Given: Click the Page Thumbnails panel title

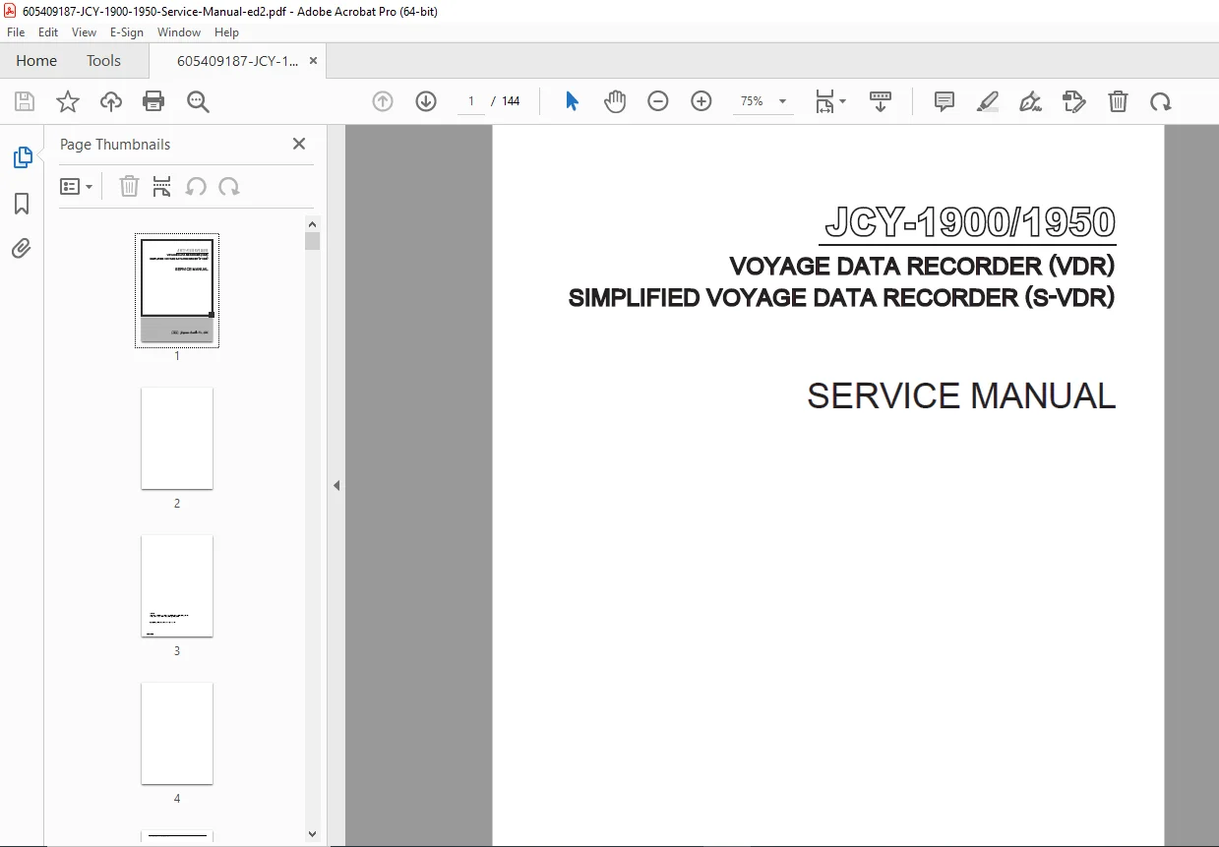Looking at the screenshot, I should [x=115, y=144].
